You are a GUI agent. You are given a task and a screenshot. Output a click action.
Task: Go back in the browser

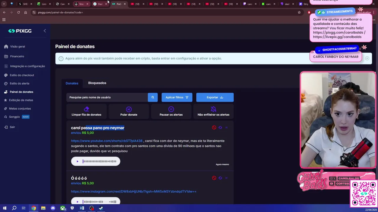click(x=4, y=12)
